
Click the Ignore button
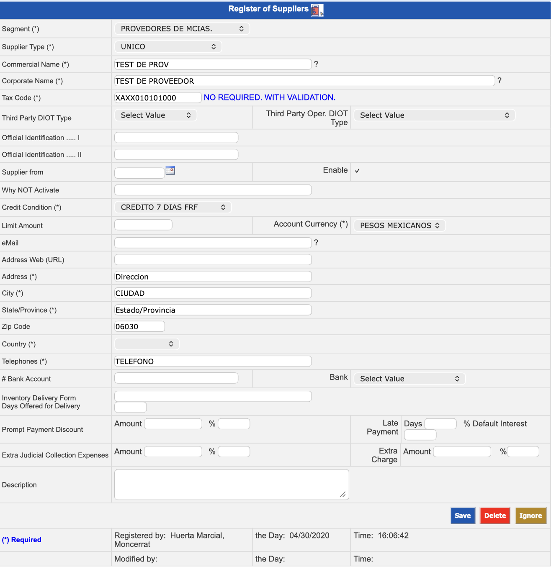[530, 516]
